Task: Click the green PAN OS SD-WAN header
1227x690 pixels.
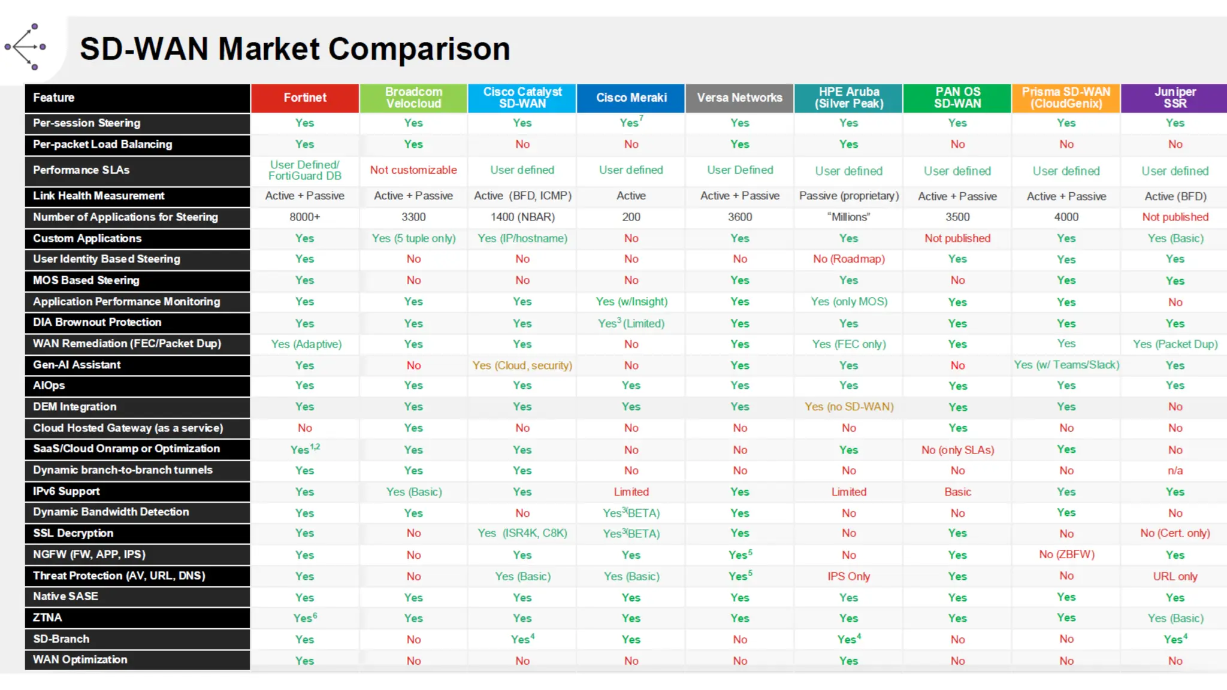Action: [957, 98]
